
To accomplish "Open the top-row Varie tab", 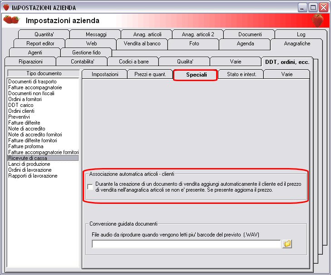I will (235, 62).
